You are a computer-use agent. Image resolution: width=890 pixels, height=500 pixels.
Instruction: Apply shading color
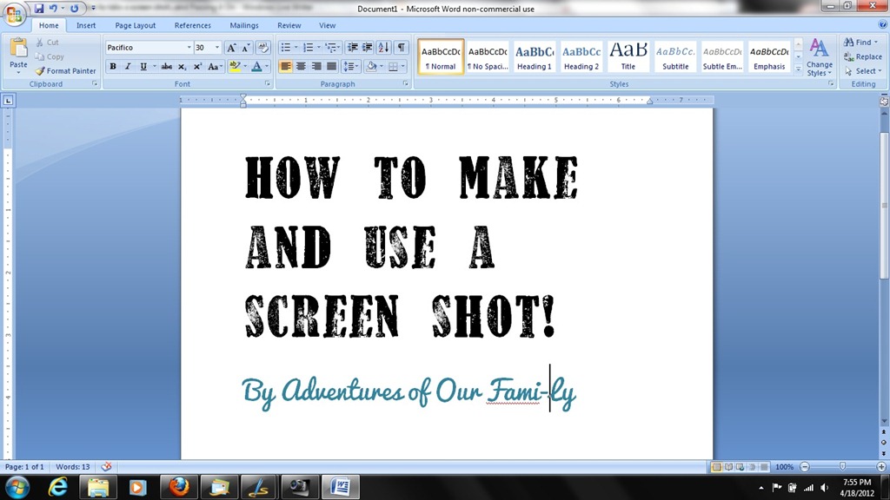point(372,66)
